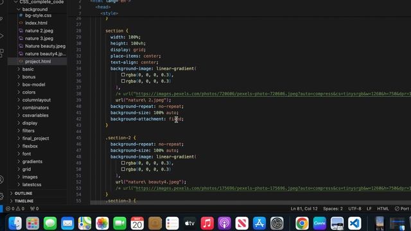
Task: Change end of line via LF
Action: coord(369,209)
